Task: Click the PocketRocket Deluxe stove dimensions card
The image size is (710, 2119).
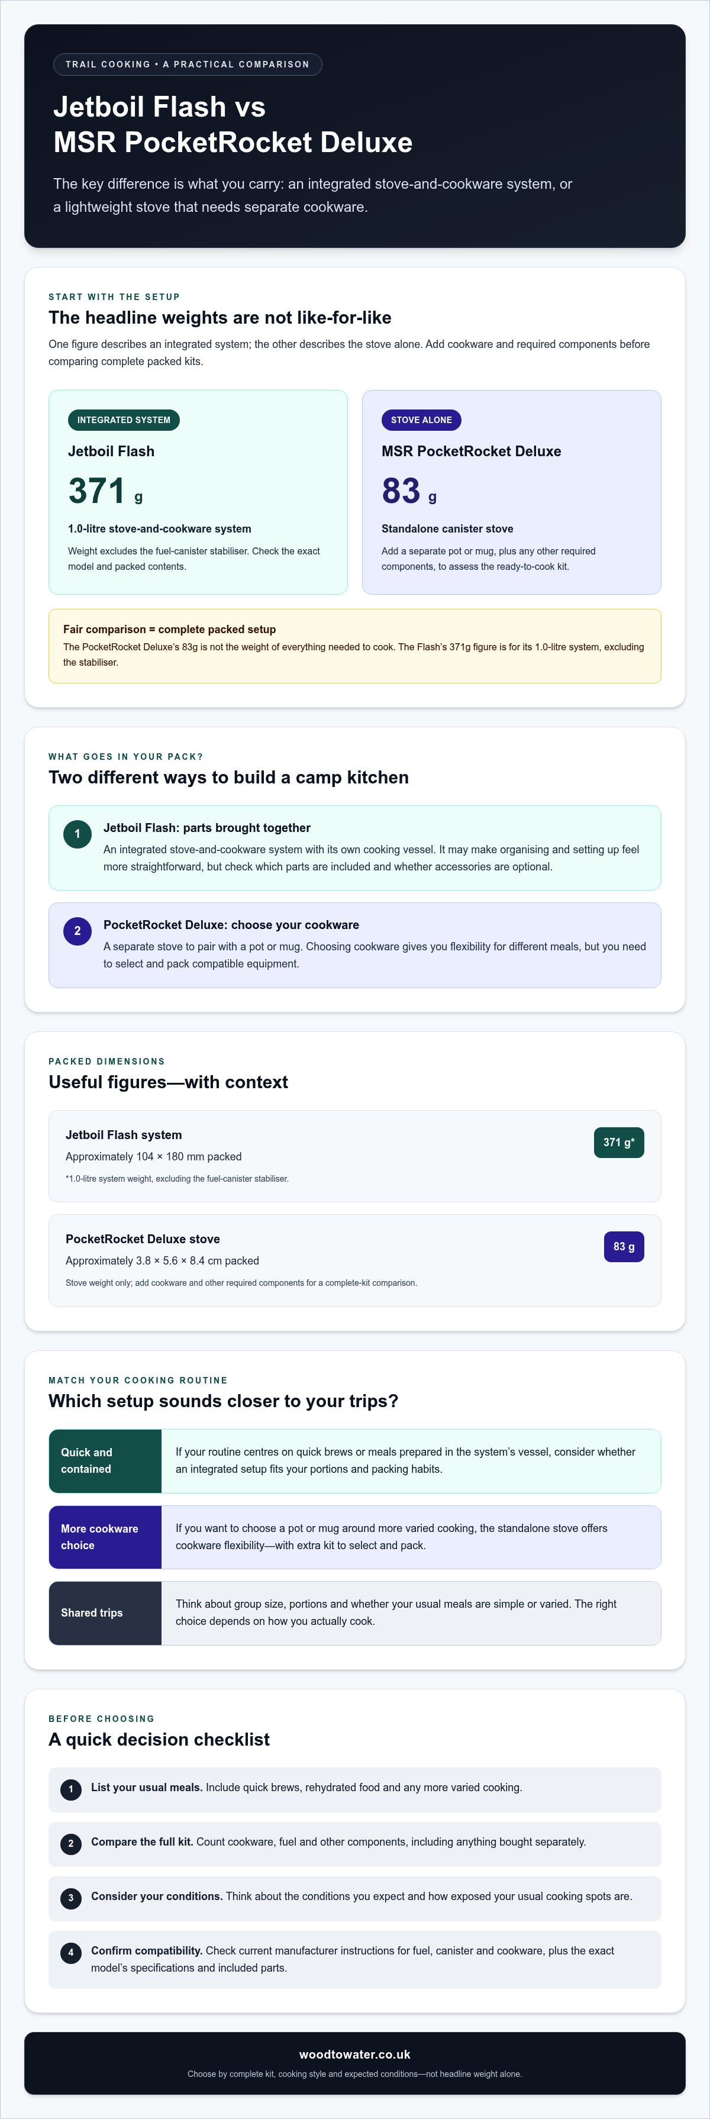Action: point(354,1260)
